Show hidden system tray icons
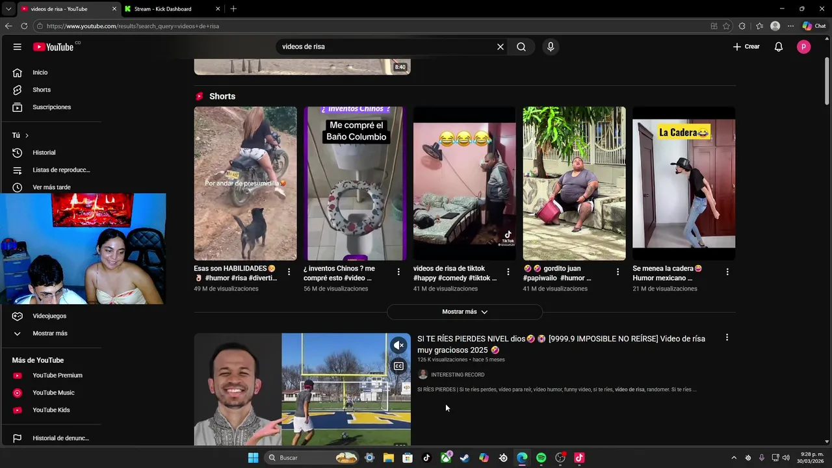This screenshot has height=468, width=832. coord(734,458)
